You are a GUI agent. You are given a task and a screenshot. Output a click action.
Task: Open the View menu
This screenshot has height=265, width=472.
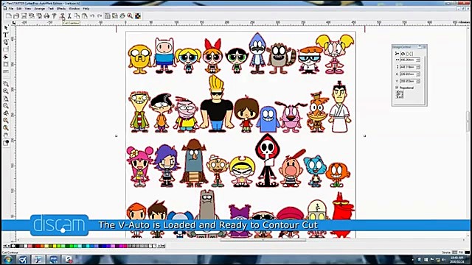click(x=28, y=9)
